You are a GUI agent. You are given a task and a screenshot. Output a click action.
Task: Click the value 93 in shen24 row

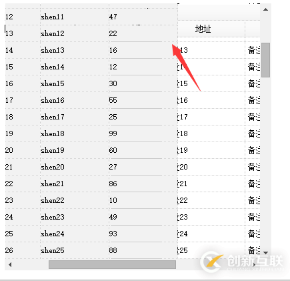click(x=113, y=234)
